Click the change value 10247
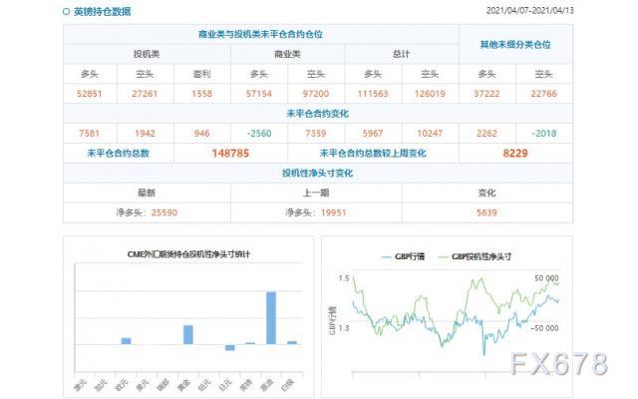 click(x=430, y=134)
